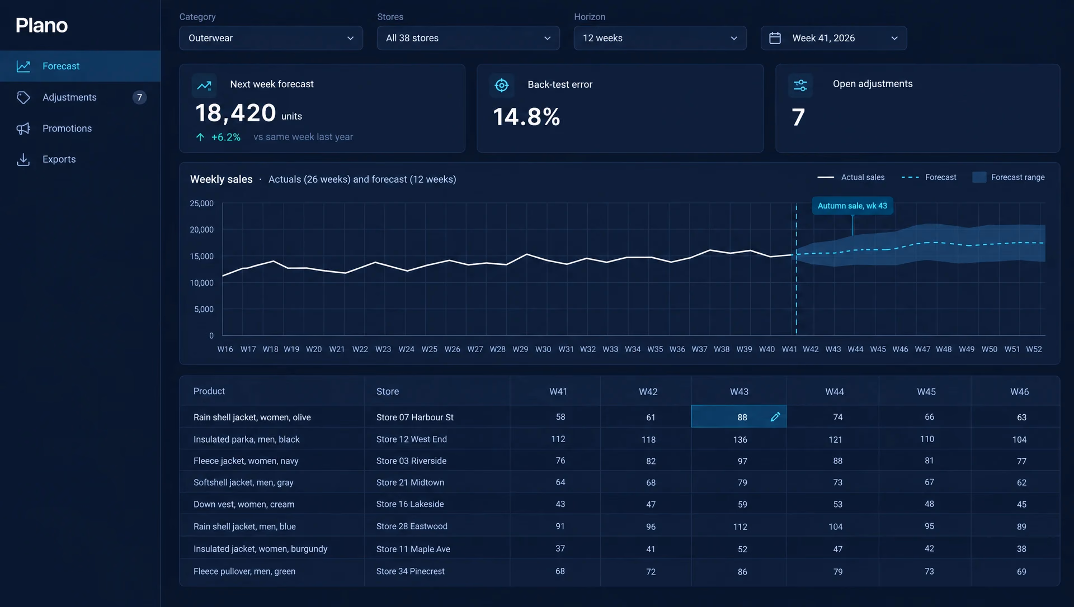Image resolution: width=1074 pixels, height=607 pixels.
Task: Click the W44 column header
Action: coord(835,392)
